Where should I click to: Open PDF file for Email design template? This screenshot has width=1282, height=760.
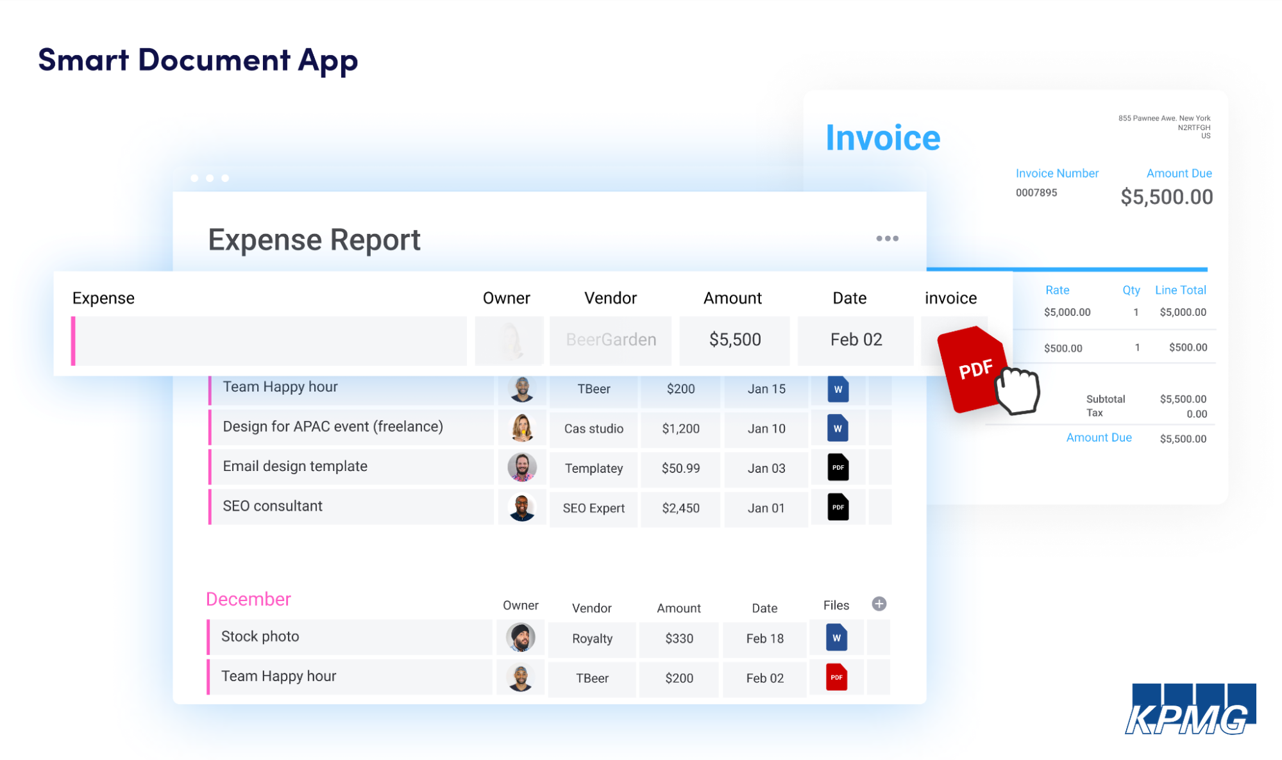(838, 468)
